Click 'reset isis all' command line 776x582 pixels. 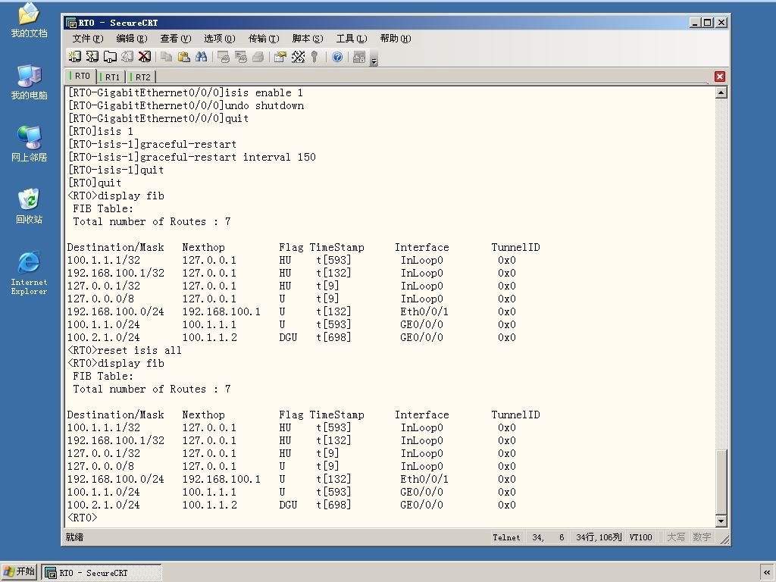tap(124, 350)
